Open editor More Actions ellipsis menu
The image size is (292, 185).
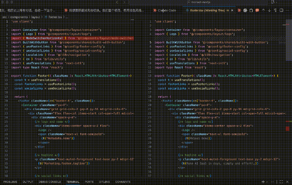pos(287,11)
